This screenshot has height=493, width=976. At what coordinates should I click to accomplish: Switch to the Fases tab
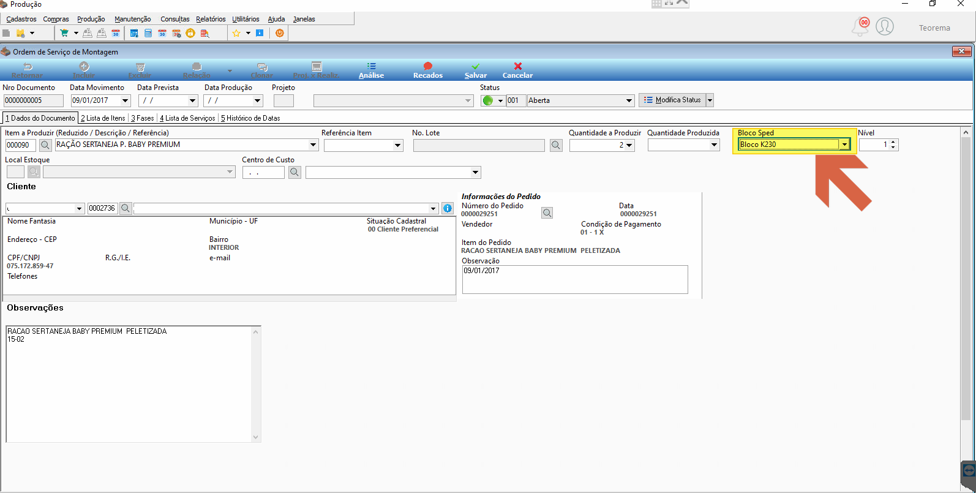143,118
